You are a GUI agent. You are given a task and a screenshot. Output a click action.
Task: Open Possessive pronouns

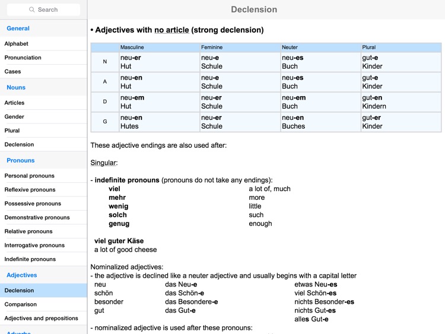[x=43, y=203]
